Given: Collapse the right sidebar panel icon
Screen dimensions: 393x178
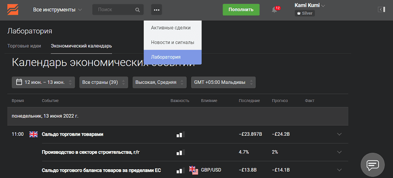Looking at the screenshot, I should coord(381,9).
